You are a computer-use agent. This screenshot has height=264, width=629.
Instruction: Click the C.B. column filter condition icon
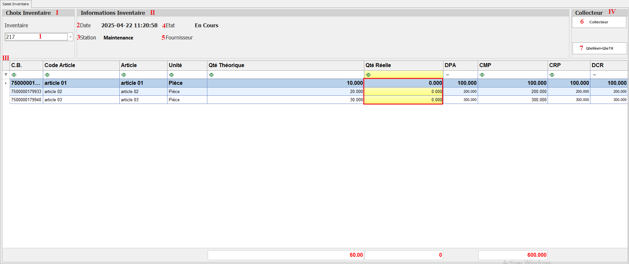click(14, 75)
